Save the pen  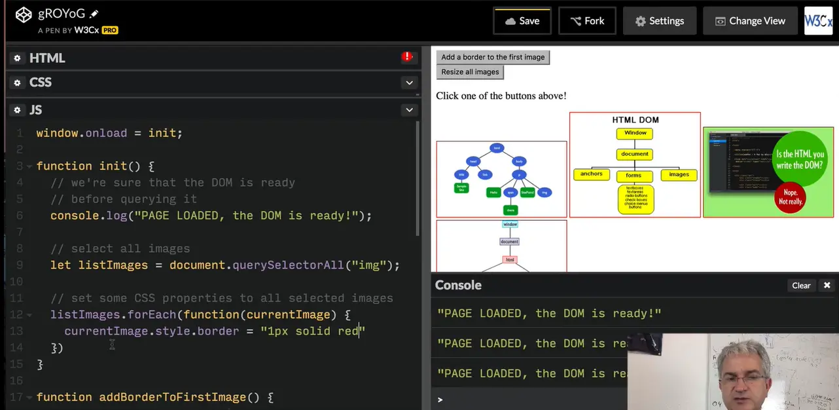522,21
